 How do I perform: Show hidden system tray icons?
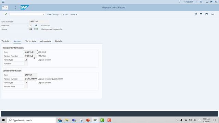(x=177, y=120)
